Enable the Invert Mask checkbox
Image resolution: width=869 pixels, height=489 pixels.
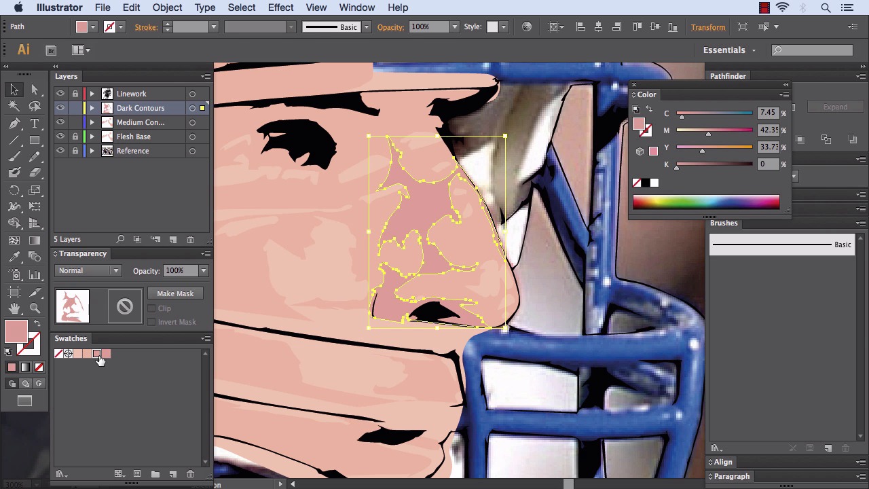click(151, 322)
